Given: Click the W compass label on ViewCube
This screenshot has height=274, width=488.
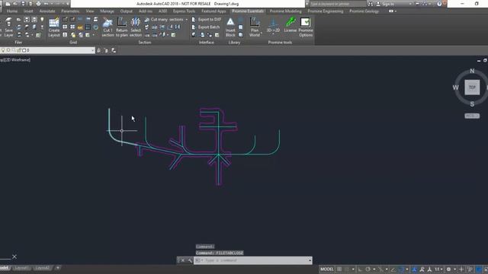Looking at the screenshot, I should (x=456, y=88).
